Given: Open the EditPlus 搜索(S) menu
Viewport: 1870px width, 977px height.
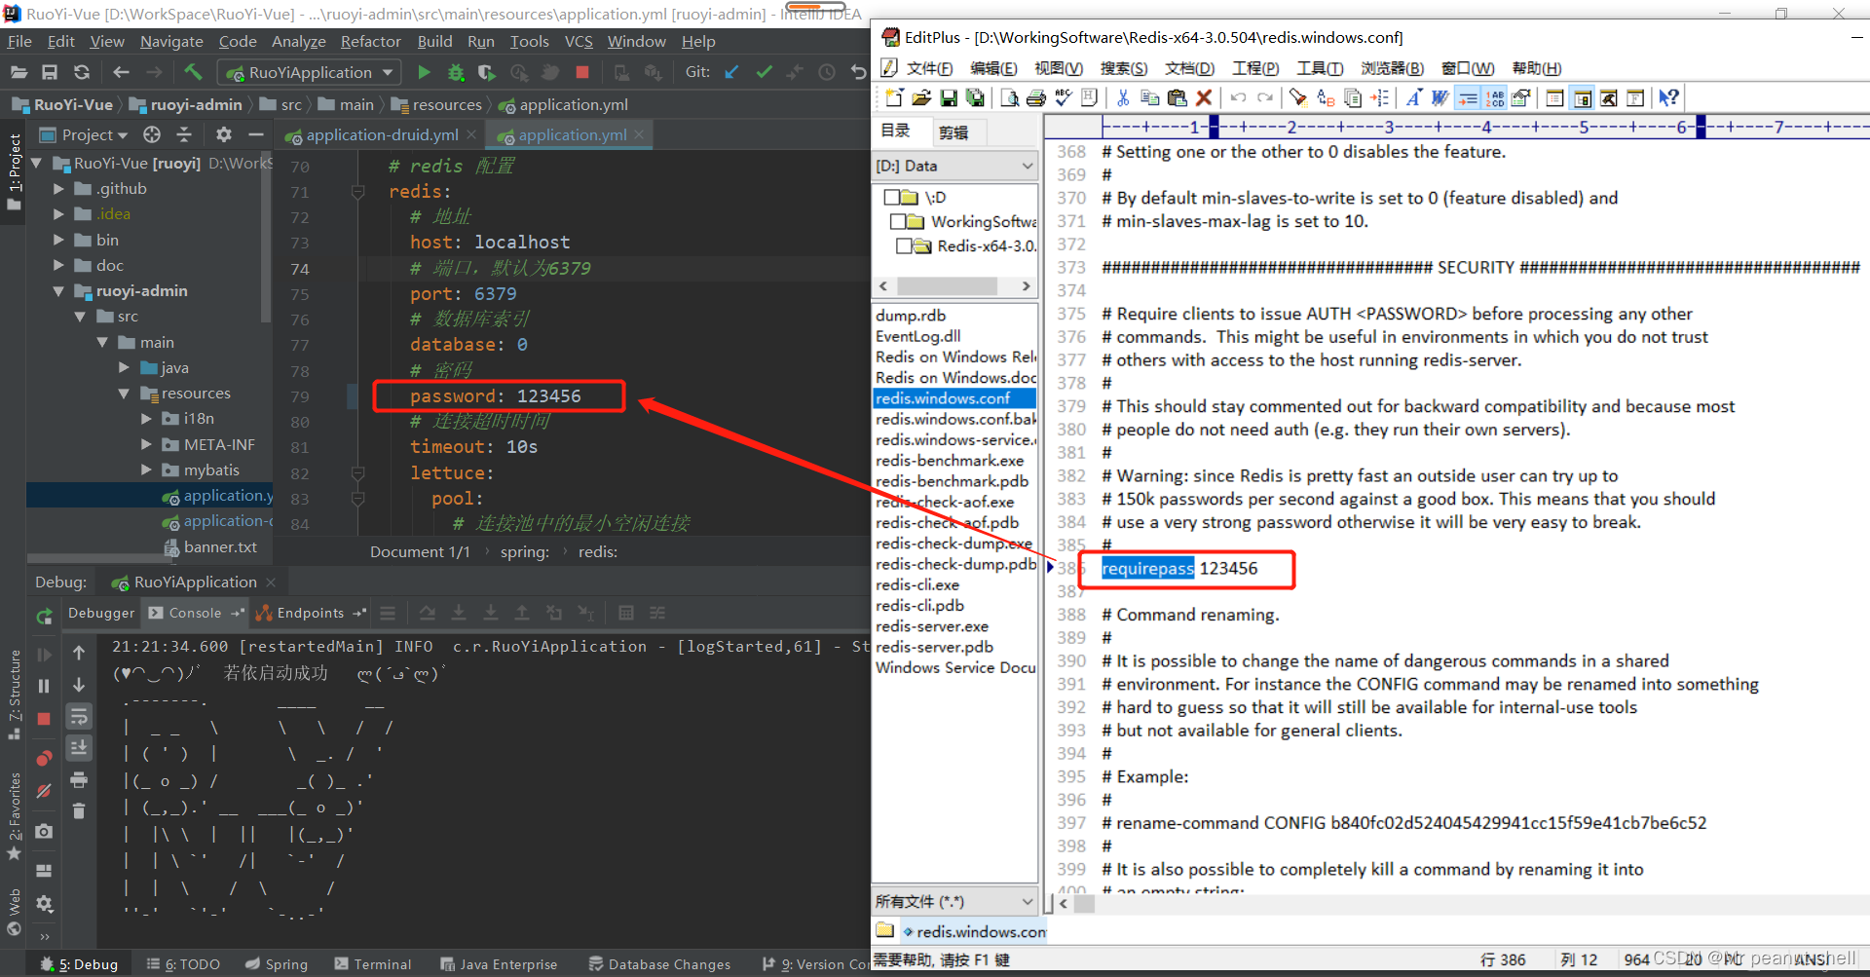Looking at the screenshot, I should (x=1124, y=68).
